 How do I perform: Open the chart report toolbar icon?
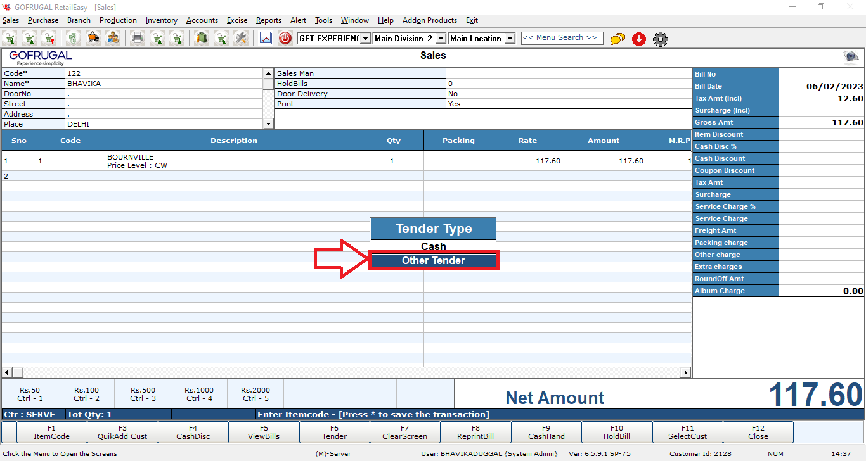[266, 39]
